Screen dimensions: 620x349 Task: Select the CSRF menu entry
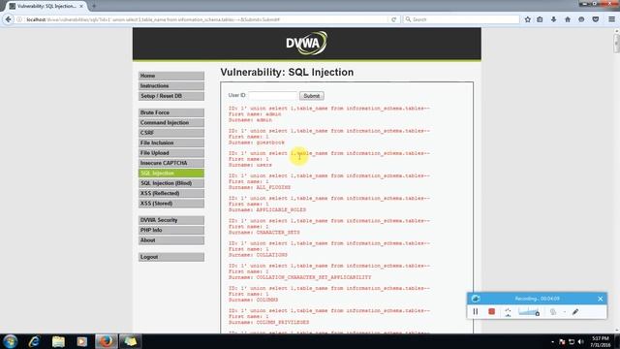171,133
